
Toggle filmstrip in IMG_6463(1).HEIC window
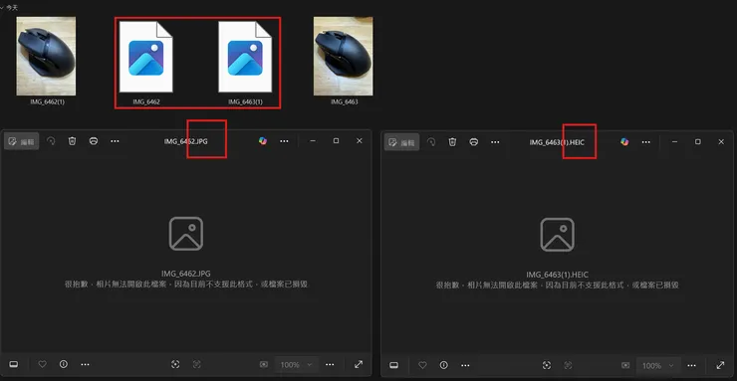tap(393, 365)
